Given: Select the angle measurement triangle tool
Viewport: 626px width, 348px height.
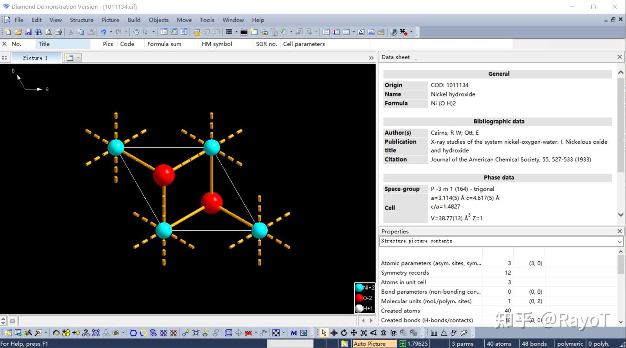Looking at the screenshot, I should 443,332.
